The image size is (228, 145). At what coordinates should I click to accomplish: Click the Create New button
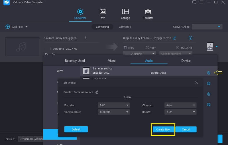point(163,129)
